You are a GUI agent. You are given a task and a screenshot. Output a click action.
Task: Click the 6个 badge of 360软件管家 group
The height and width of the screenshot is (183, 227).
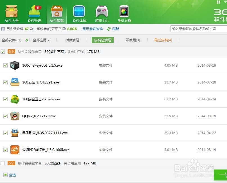click(11, 51)
